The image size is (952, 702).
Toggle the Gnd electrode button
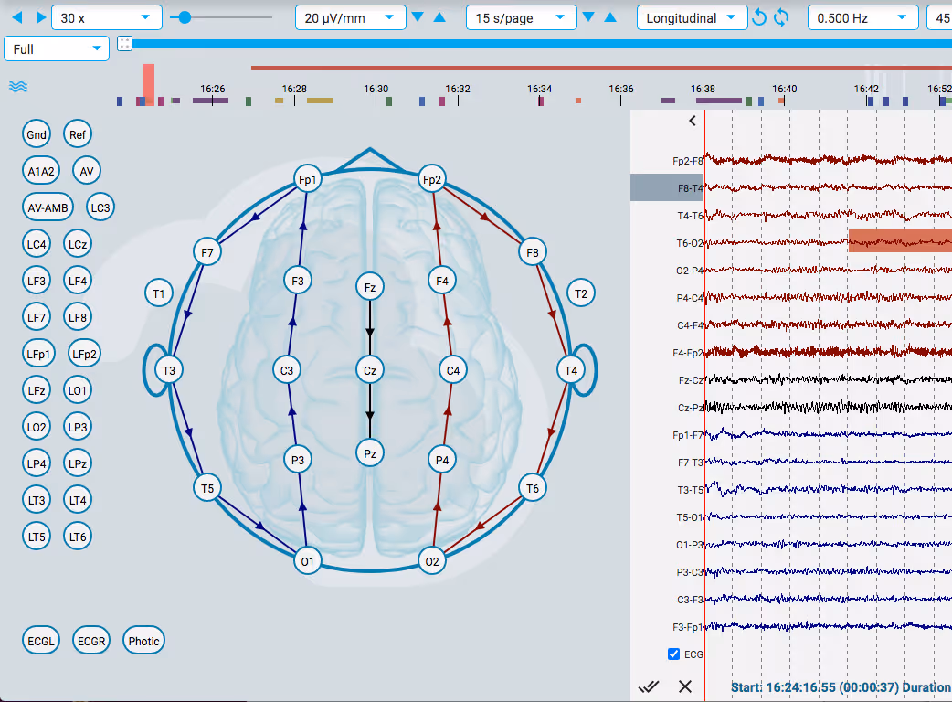37,133
